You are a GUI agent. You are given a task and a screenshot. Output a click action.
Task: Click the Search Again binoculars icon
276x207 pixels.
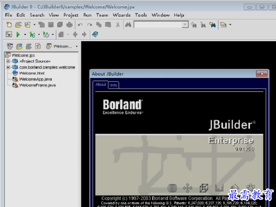pyautogui.click(x=193, y=25)
